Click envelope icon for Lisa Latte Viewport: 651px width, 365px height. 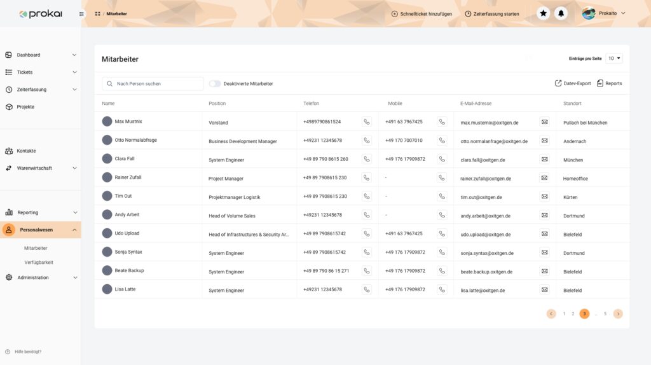544,289
